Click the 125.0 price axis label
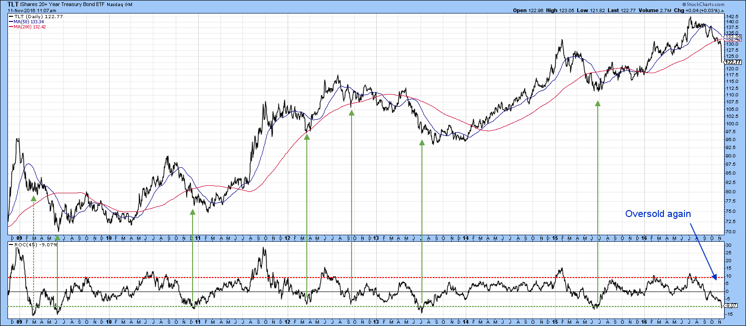The image size is (746, 326). coord(732,56)
